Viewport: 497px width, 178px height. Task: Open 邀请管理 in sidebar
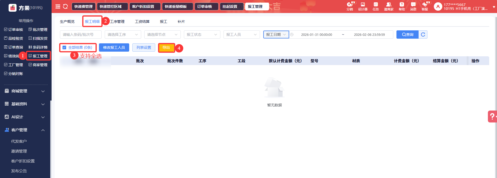coord(19,151)
